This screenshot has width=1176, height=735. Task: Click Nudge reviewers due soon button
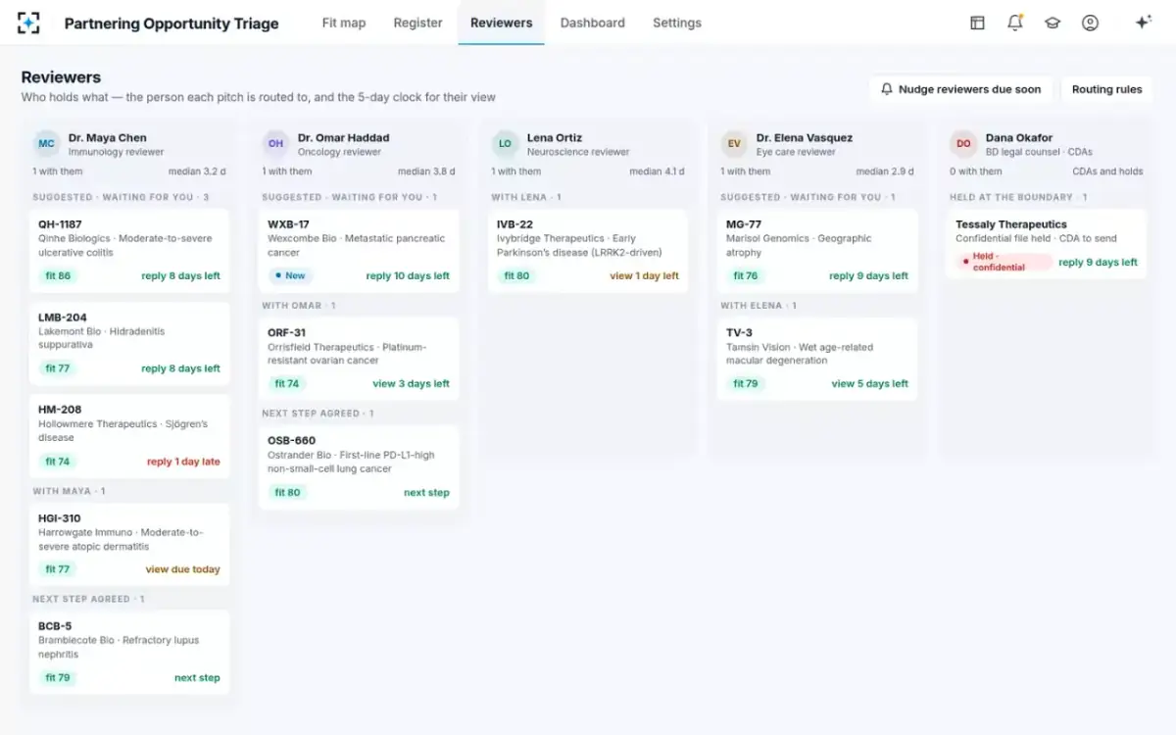960,89
